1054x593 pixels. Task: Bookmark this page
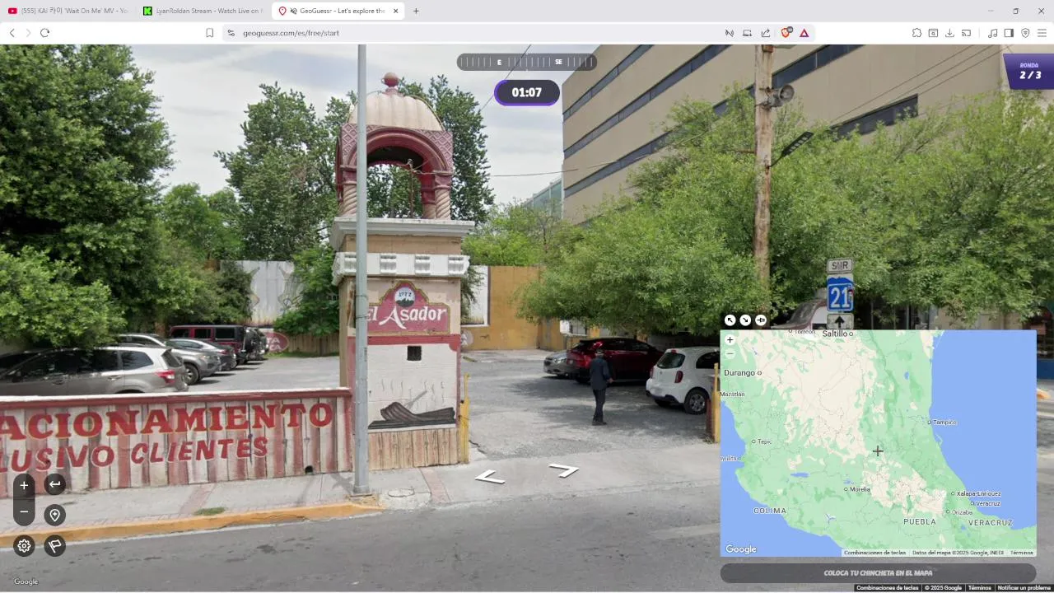(209, 33)
